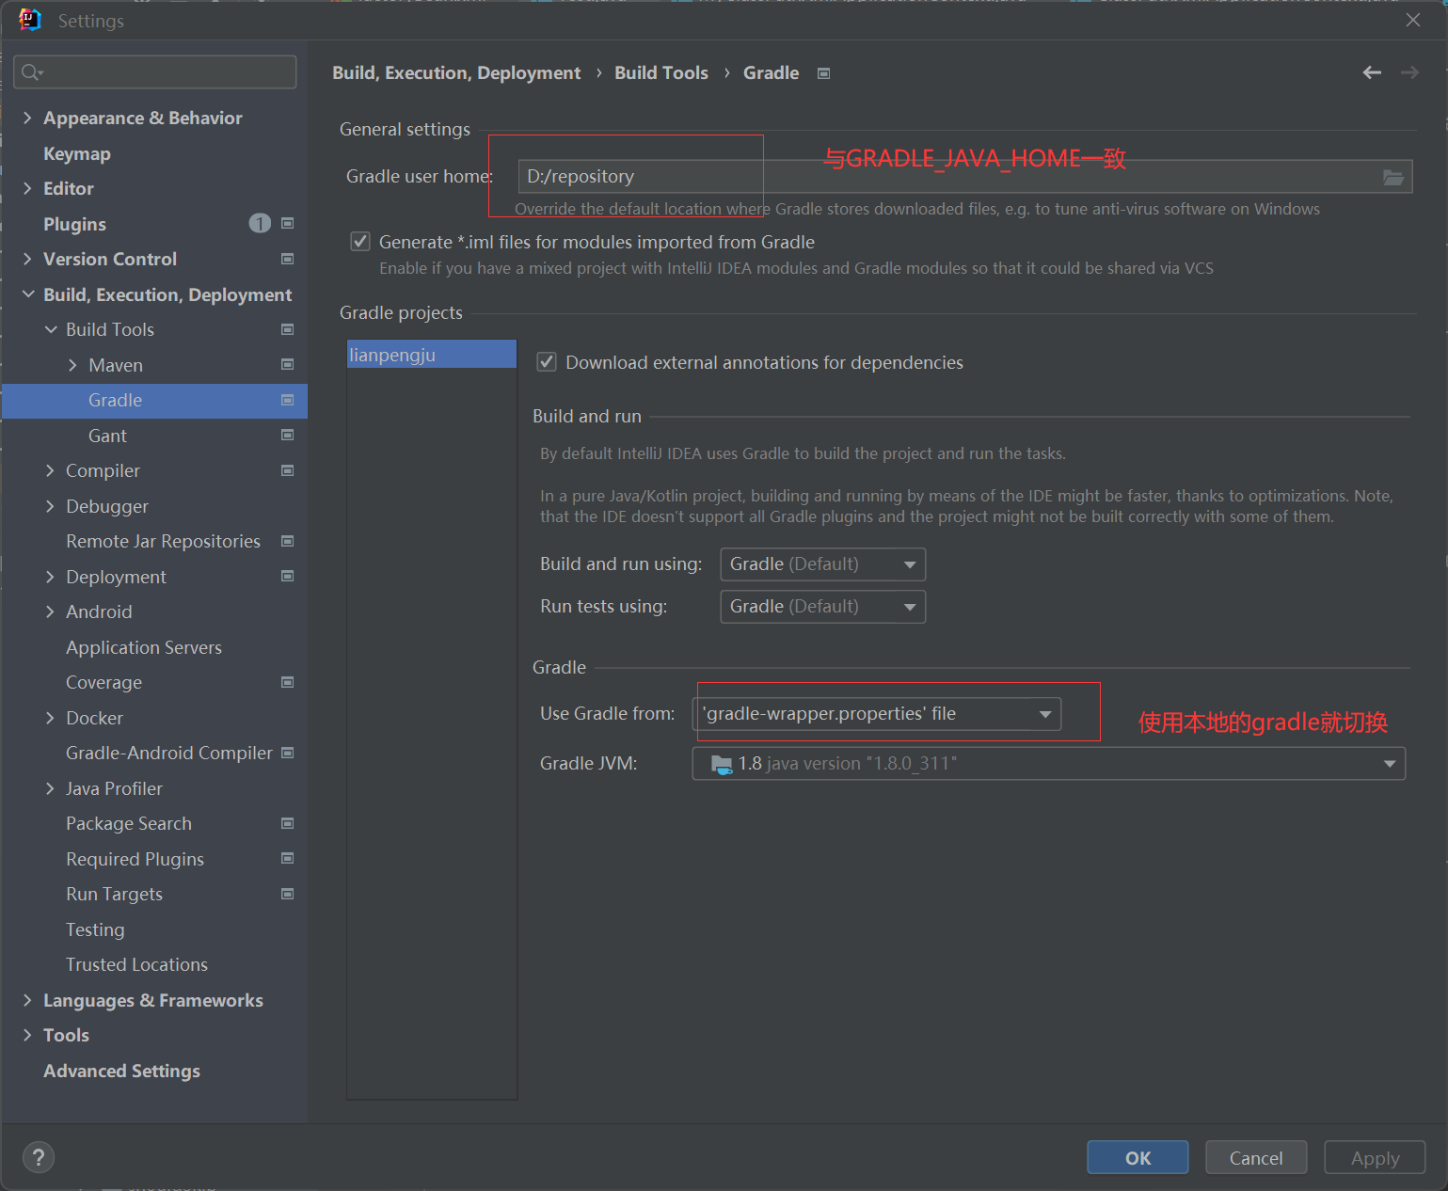1448x1191 pixels.
Task: Click the project icon on Deployment row
Action: [288, 576]
